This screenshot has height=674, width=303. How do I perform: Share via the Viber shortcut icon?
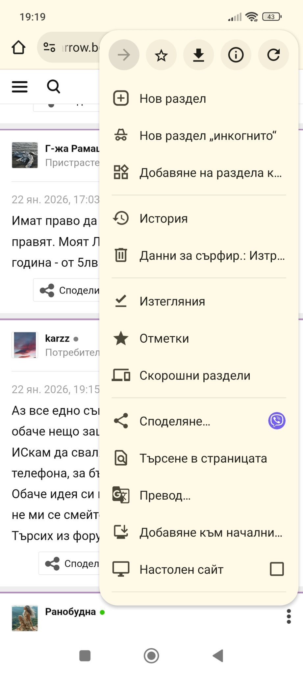tap(277, 421)
